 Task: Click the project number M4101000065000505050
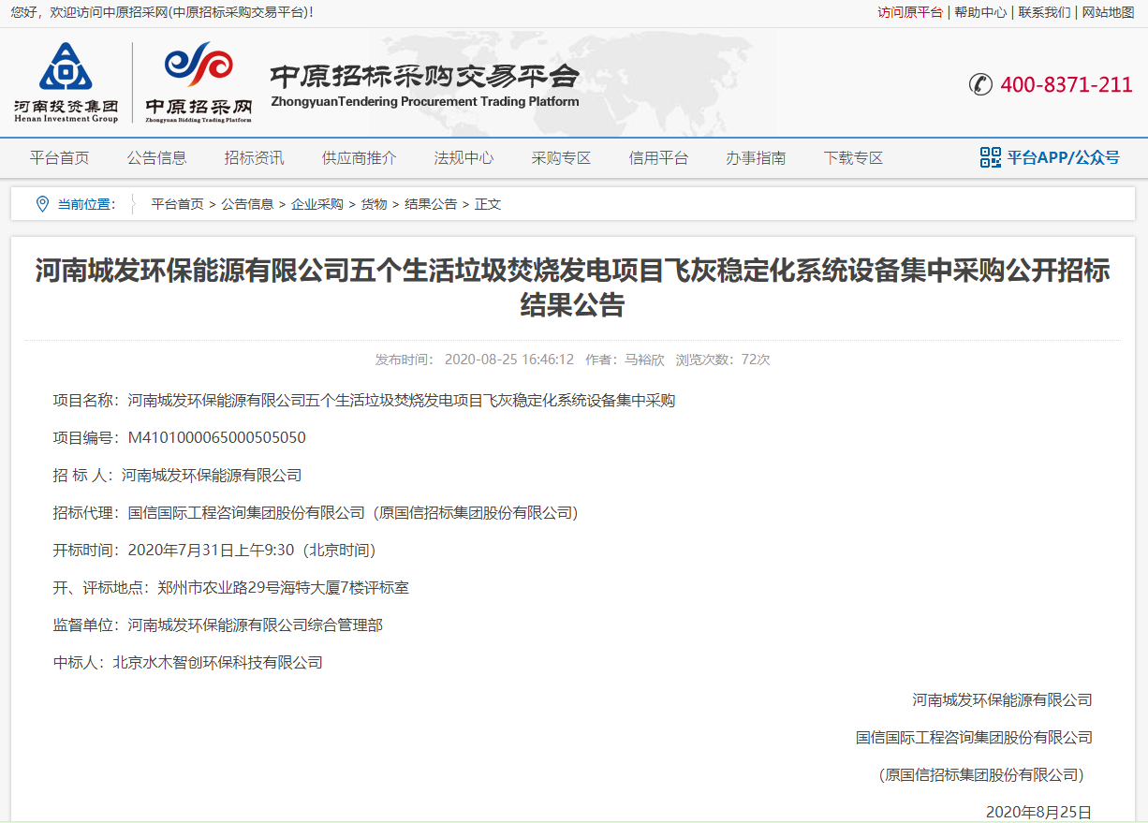tap(216, 438)
